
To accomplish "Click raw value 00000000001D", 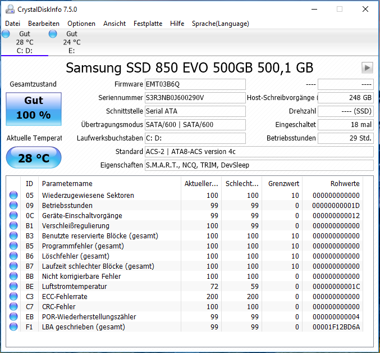I will [336, 206].
